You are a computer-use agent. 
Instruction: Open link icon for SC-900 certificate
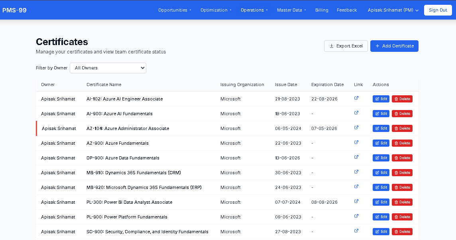356,231
